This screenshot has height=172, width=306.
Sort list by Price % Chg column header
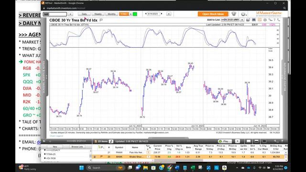pyautogui.click(x=169, y=148)
